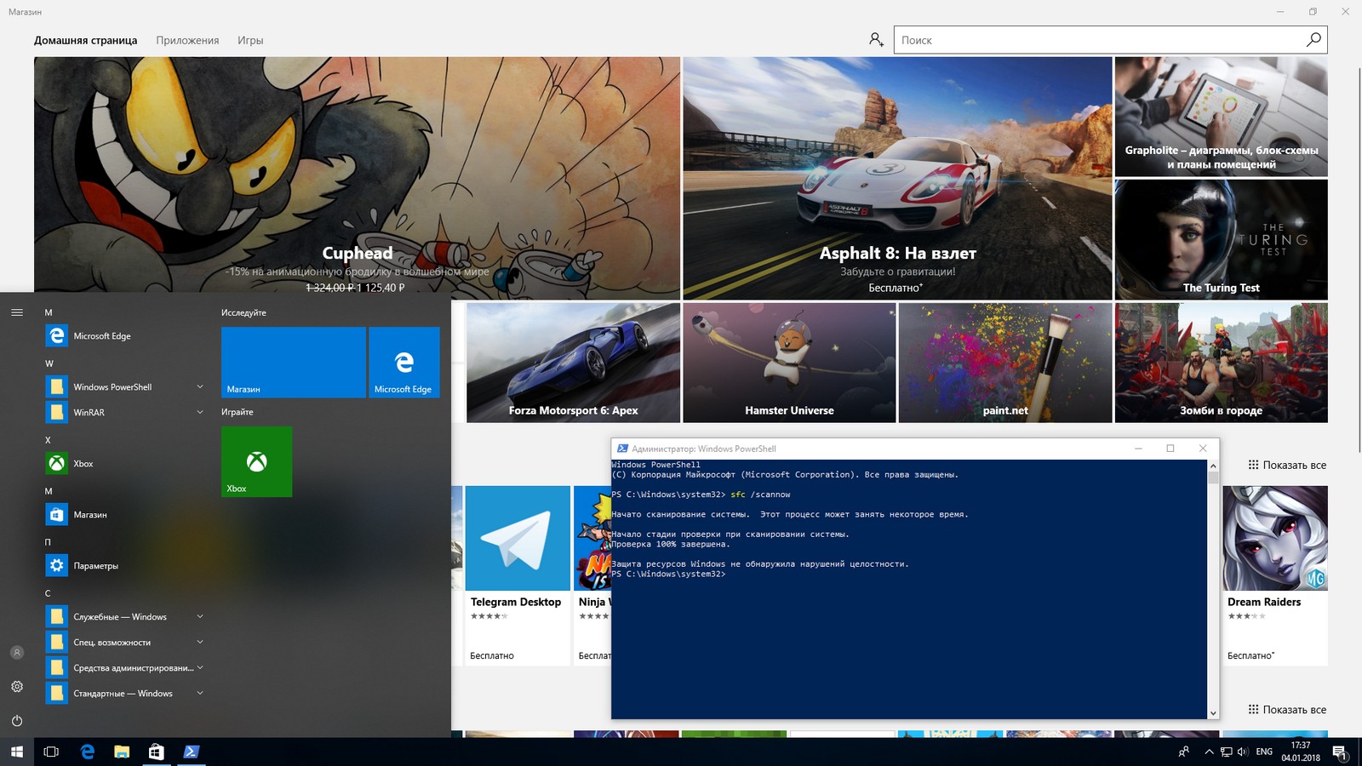The width and height of the screenshot is (1362, 766).
Task: Open the Start menu hamburger icon
Action: (x=17, y=312)
